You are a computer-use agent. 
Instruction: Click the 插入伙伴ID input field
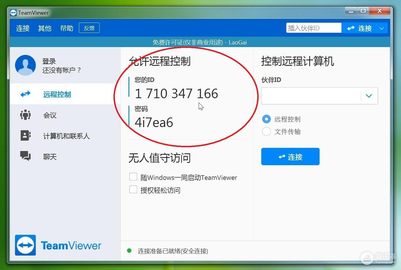[x=314, y=28]
